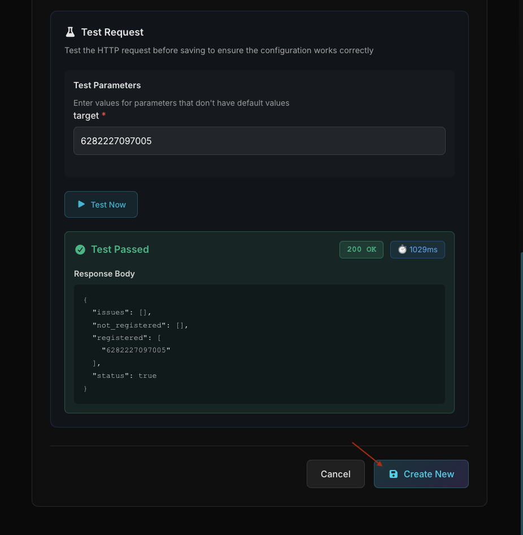Click the 1029ms response time text
This screenshot has height=535, width=523.
pos(423,249)
